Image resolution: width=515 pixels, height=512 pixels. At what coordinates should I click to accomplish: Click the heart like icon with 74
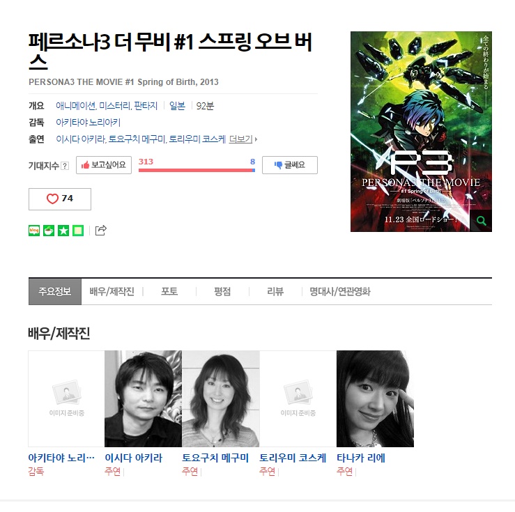60,199
